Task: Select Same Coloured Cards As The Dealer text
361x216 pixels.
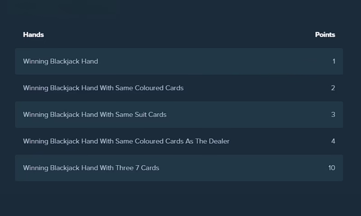Action: pyautogui.click(x=126, y=141)
